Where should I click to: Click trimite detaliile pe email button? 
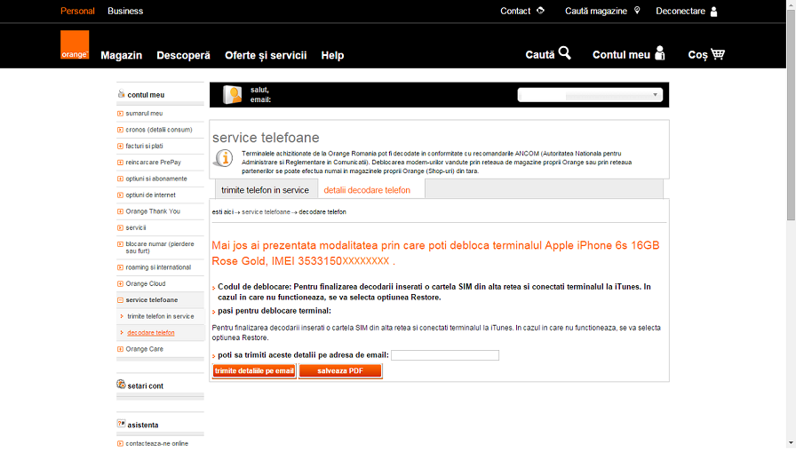click(254, 371)
